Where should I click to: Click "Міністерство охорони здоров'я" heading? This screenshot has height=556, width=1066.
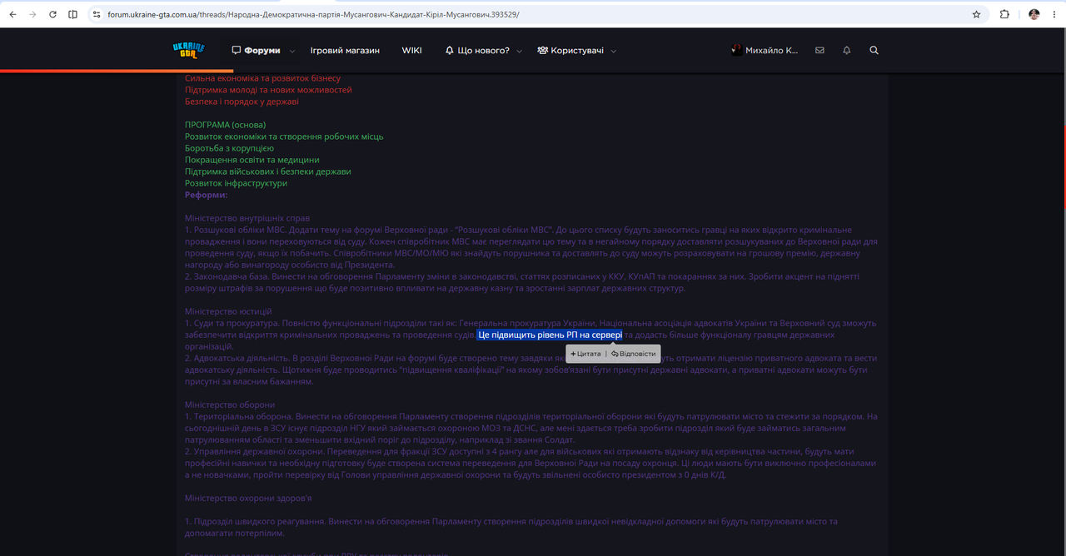248,498
